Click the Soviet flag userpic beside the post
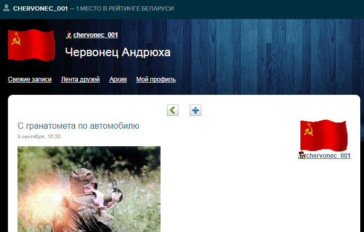Viewport: 364px width, 232px height. click(324, 136)
